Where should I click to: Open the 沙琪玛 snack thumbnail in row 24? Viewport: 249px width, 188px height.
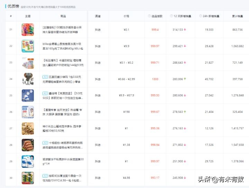tap(28, 79)
